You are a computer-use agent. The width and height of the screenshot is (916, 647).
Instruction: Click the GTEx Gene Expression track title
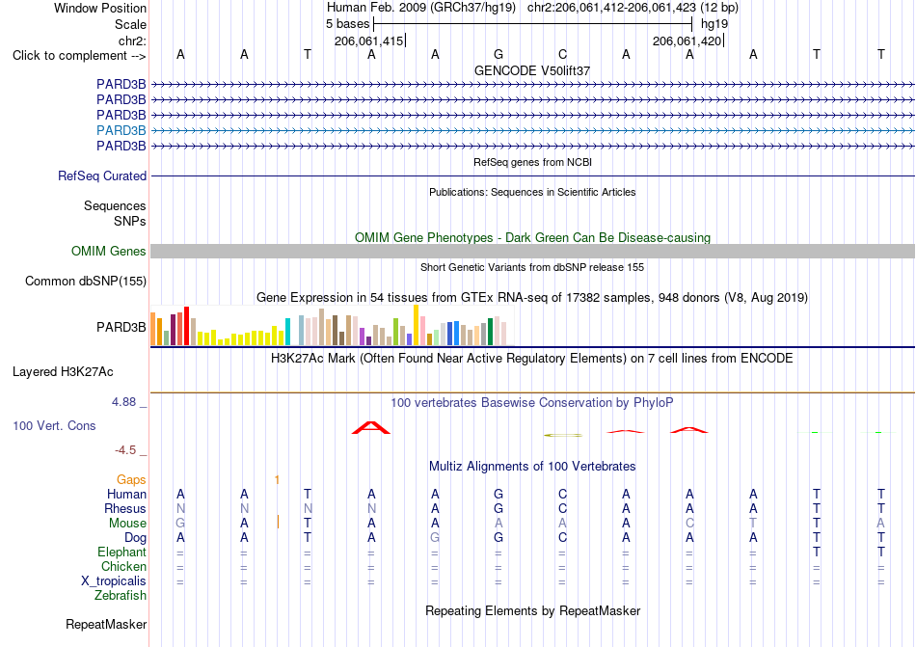(x=532, y=298)
